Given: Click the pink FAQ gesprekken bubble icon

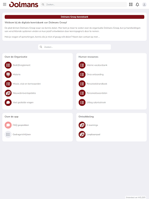Looking at the screenshot, I should tap(8, 125).
